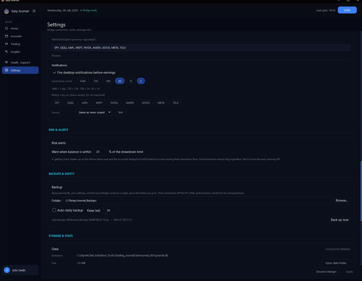The image size is (362, 281).
Task: Apply settings changes
Action: tap(349, 271)
